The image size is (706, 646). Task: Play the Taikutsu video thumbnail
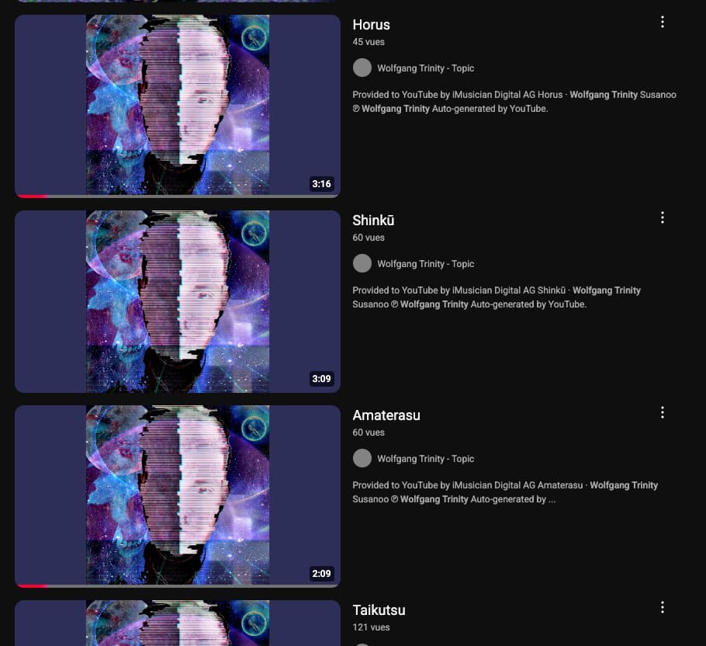(x=178, y=623)
